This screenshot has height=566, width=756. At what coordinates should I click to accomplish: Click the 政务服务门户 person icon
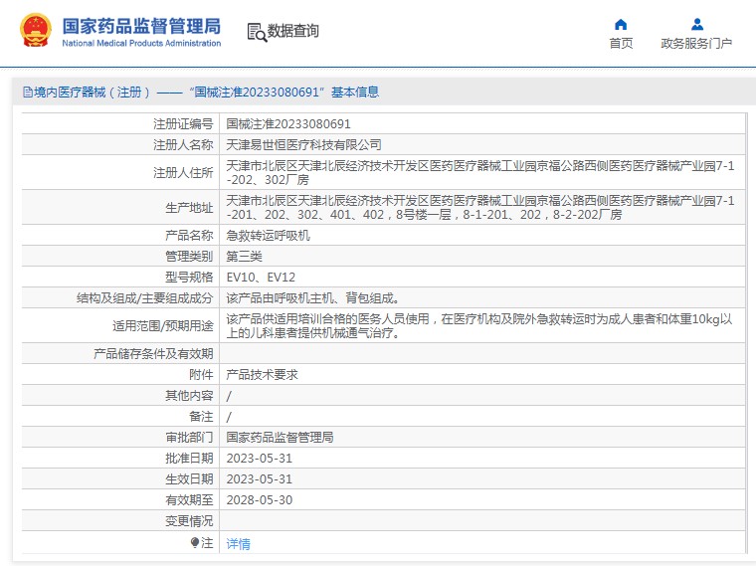pos(696,24)
